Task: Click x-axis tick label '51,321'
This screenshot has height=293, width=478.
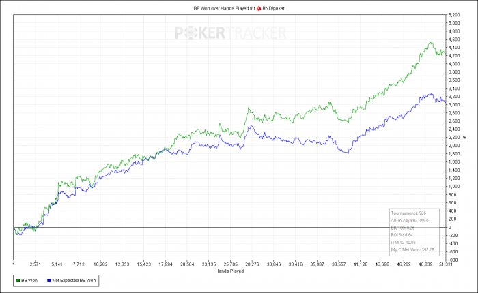Action: (447, 264)
